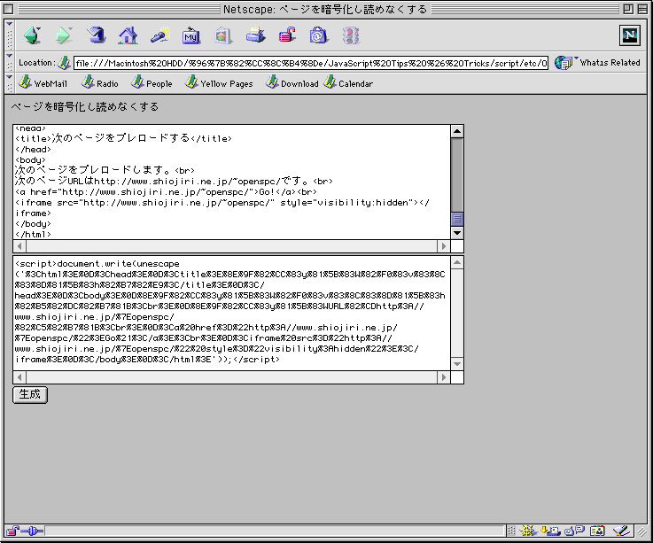Open Navigator component icon in status bar

click(528, 531)
